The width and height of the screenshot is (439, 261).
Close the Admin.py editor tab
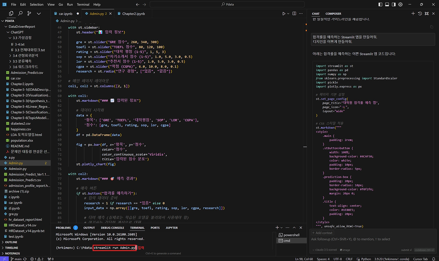[111, 14]
